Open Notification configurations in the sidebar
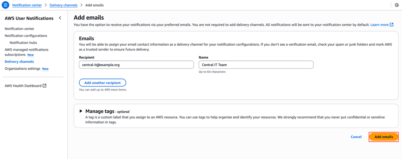Image resolution: width=402 pixels, height=159 pixels. tap(26, 36)
